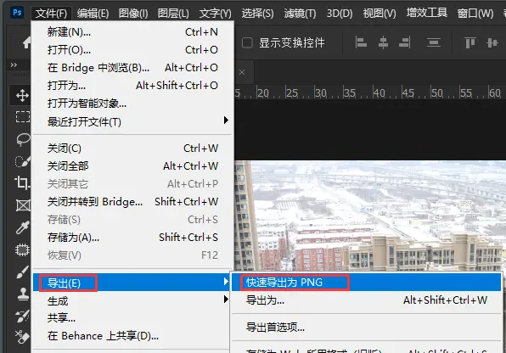Select the Object Selection chip tool

[x=22, y=249]
